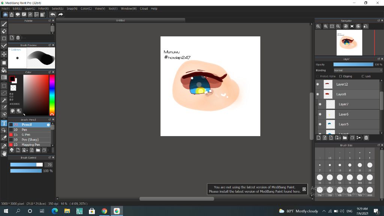Open Chrome from the taskbar

coord(104,211)
